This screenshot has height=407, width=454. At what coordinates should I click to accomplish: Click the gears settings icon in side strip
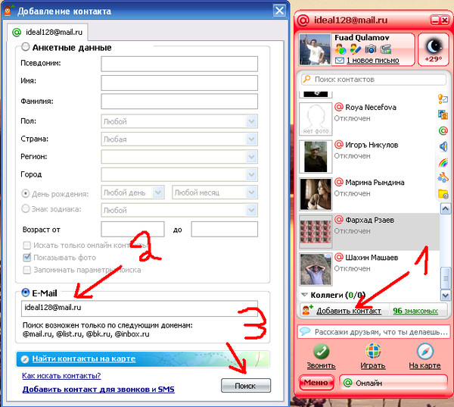coord(443,178)
